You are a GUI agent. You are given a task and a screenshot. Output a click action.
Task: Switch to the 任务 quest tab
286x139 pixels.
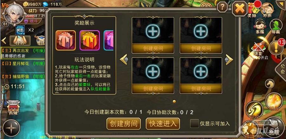(20, 41)
